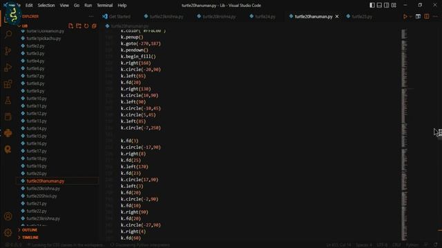
Task: Click the orange column icon beside split editor
Action: [x=427, y=17]
